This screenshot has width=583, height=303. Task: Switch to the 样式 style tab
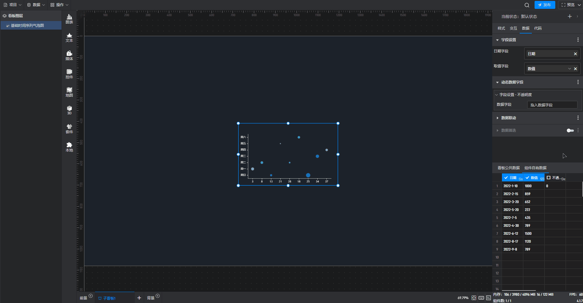click(x=501, y=28)
